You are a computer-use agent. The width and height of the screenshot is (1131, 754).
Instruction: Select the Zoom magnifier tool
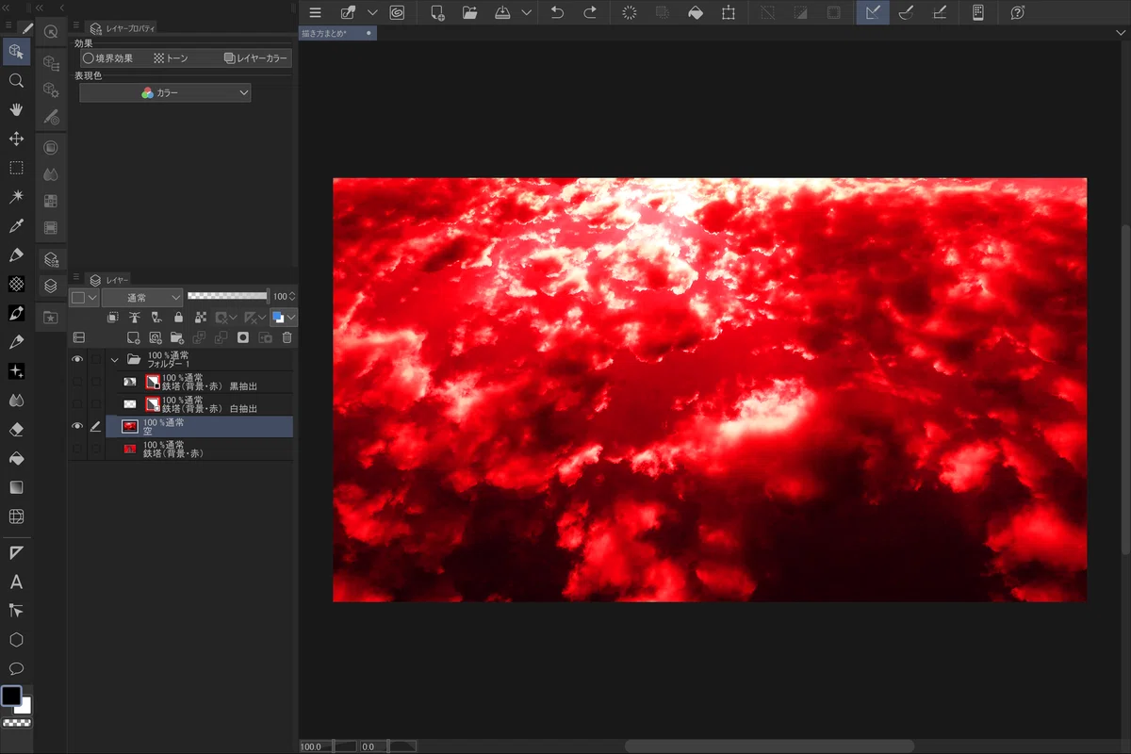point(16,81)
